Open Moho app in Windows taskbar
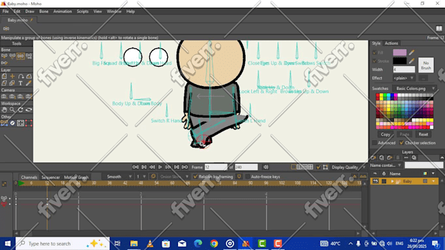 (246, 243)
